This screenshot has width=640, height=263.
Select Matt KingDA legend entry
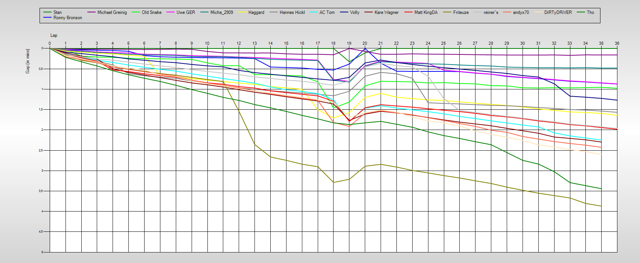pyautogui.click(x=426, y=12)
